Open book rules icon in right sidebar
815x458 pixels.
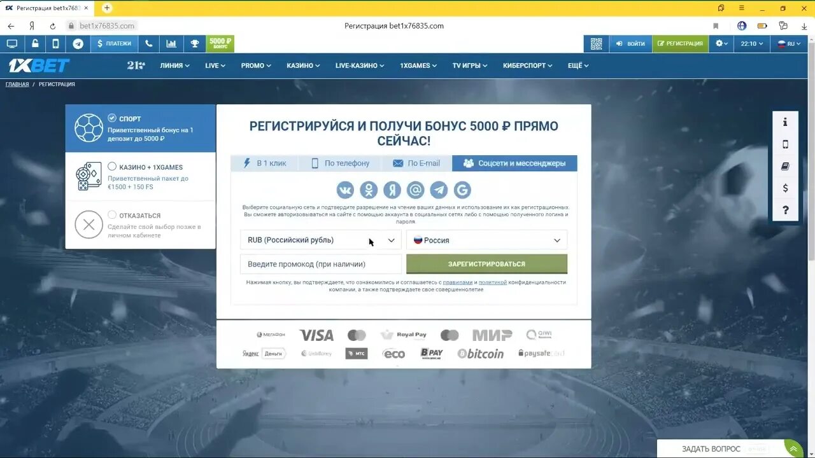tap(785, 167)
